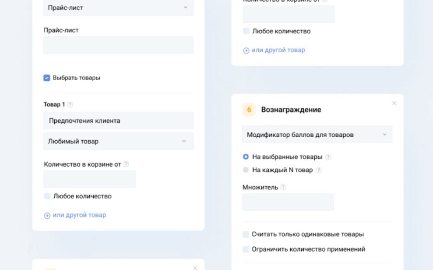Click the Множитель input field

pos(288,202)
